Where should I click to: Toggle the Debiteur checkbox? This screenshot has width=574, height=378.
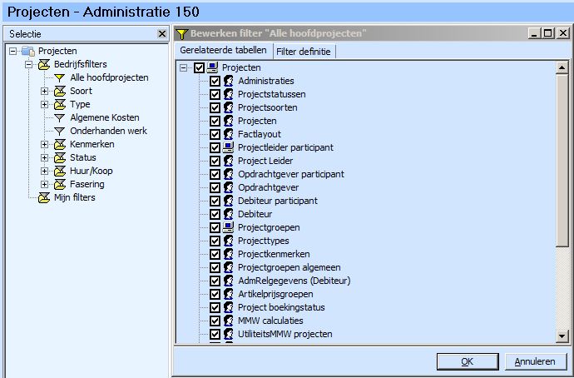215,214
